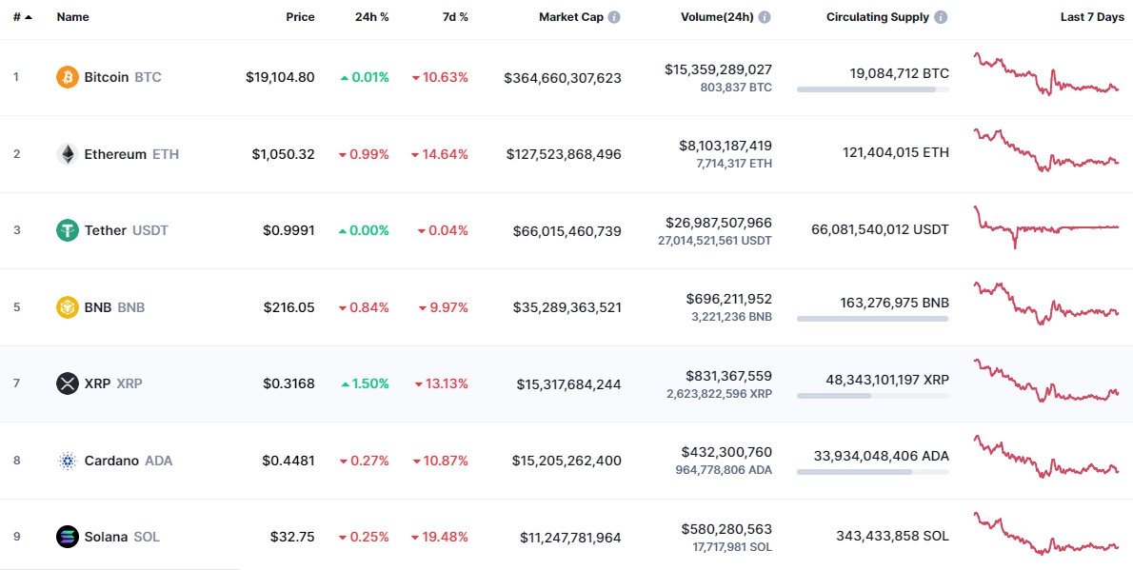
Task: Open Ethereum 7-day price sparkline chart
Action: coord(1046,150)
